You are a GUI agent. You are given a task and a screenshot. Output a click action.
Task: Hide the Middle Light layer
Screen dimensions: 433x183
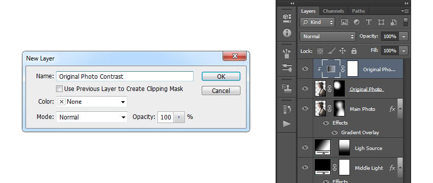pos(305,167)
